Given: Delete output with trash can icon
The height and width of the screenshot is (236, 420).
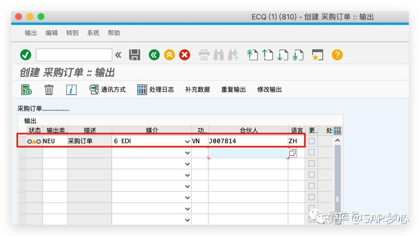Looking at the screenshot, I should coord(49,90).
